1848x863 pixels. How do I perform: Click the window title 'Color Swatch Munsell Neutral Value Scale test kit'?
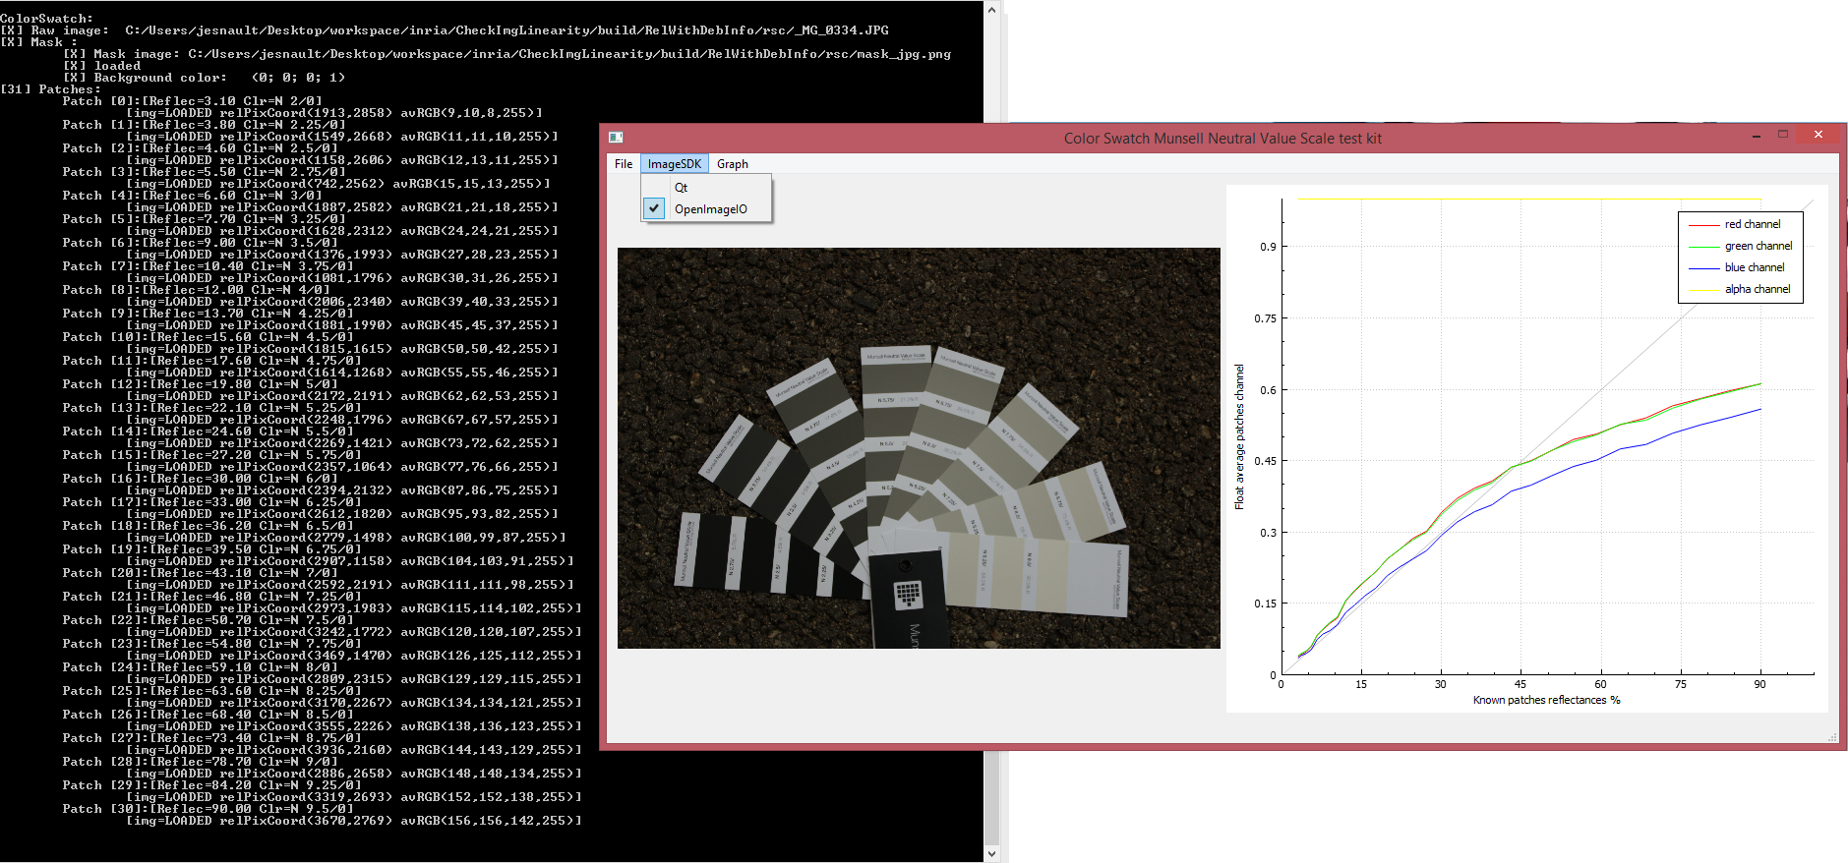click(1222, 139)
